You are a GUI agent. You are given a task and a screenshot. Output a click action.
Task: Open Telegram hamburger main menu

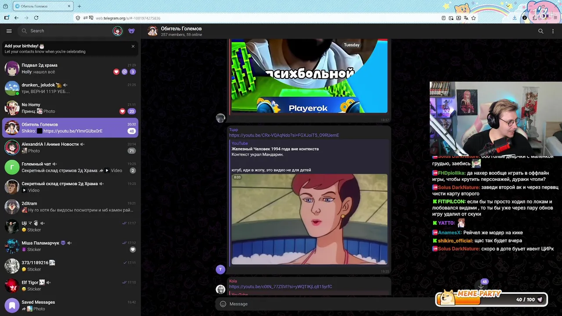click(9, 31)
